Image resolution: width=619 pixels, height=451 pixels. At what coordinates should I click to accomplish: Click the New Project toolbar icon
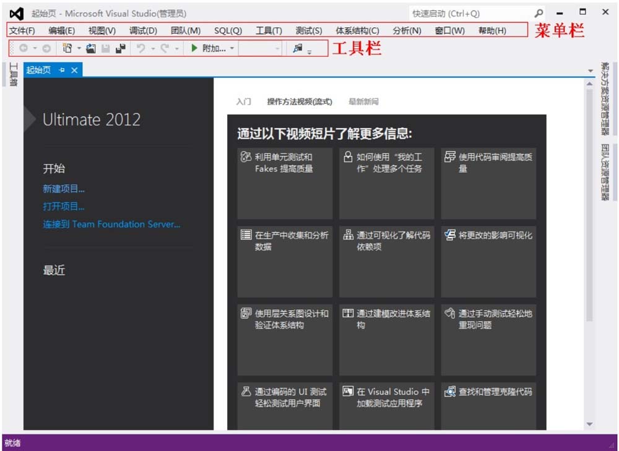(x=67, y=48)
